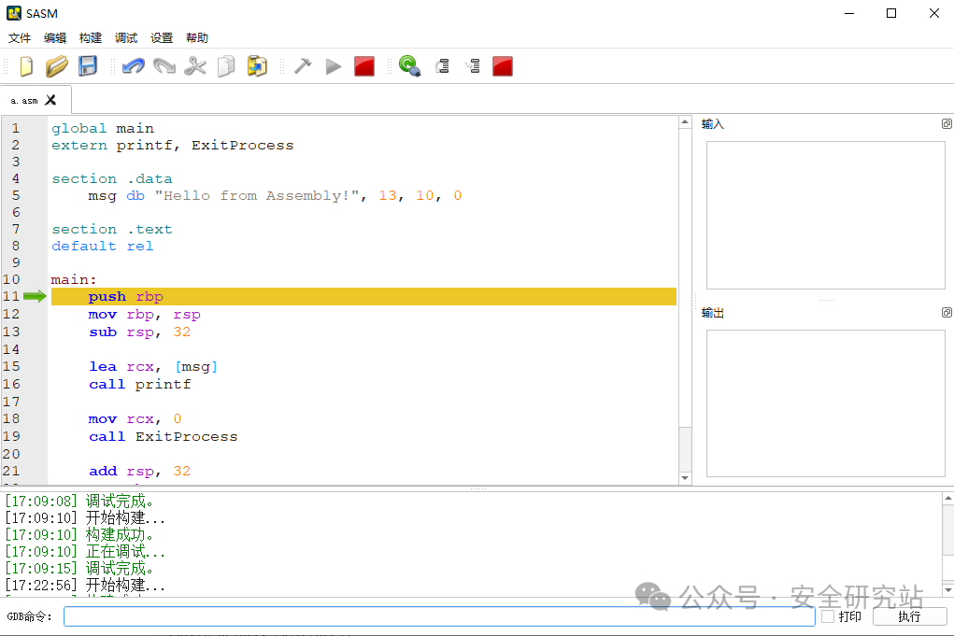
Task: Click the 执行 button
Action: (x=909, y=616)
